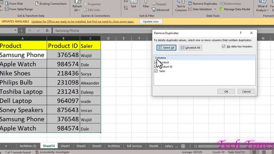Select column A header
This screenshot has width=274, height=154.
point(23,38)
